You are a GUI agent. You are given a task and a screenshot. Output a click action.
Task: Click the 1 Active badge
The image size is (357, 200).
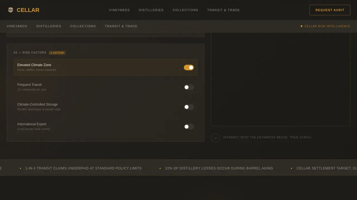(x=57, y=53)
